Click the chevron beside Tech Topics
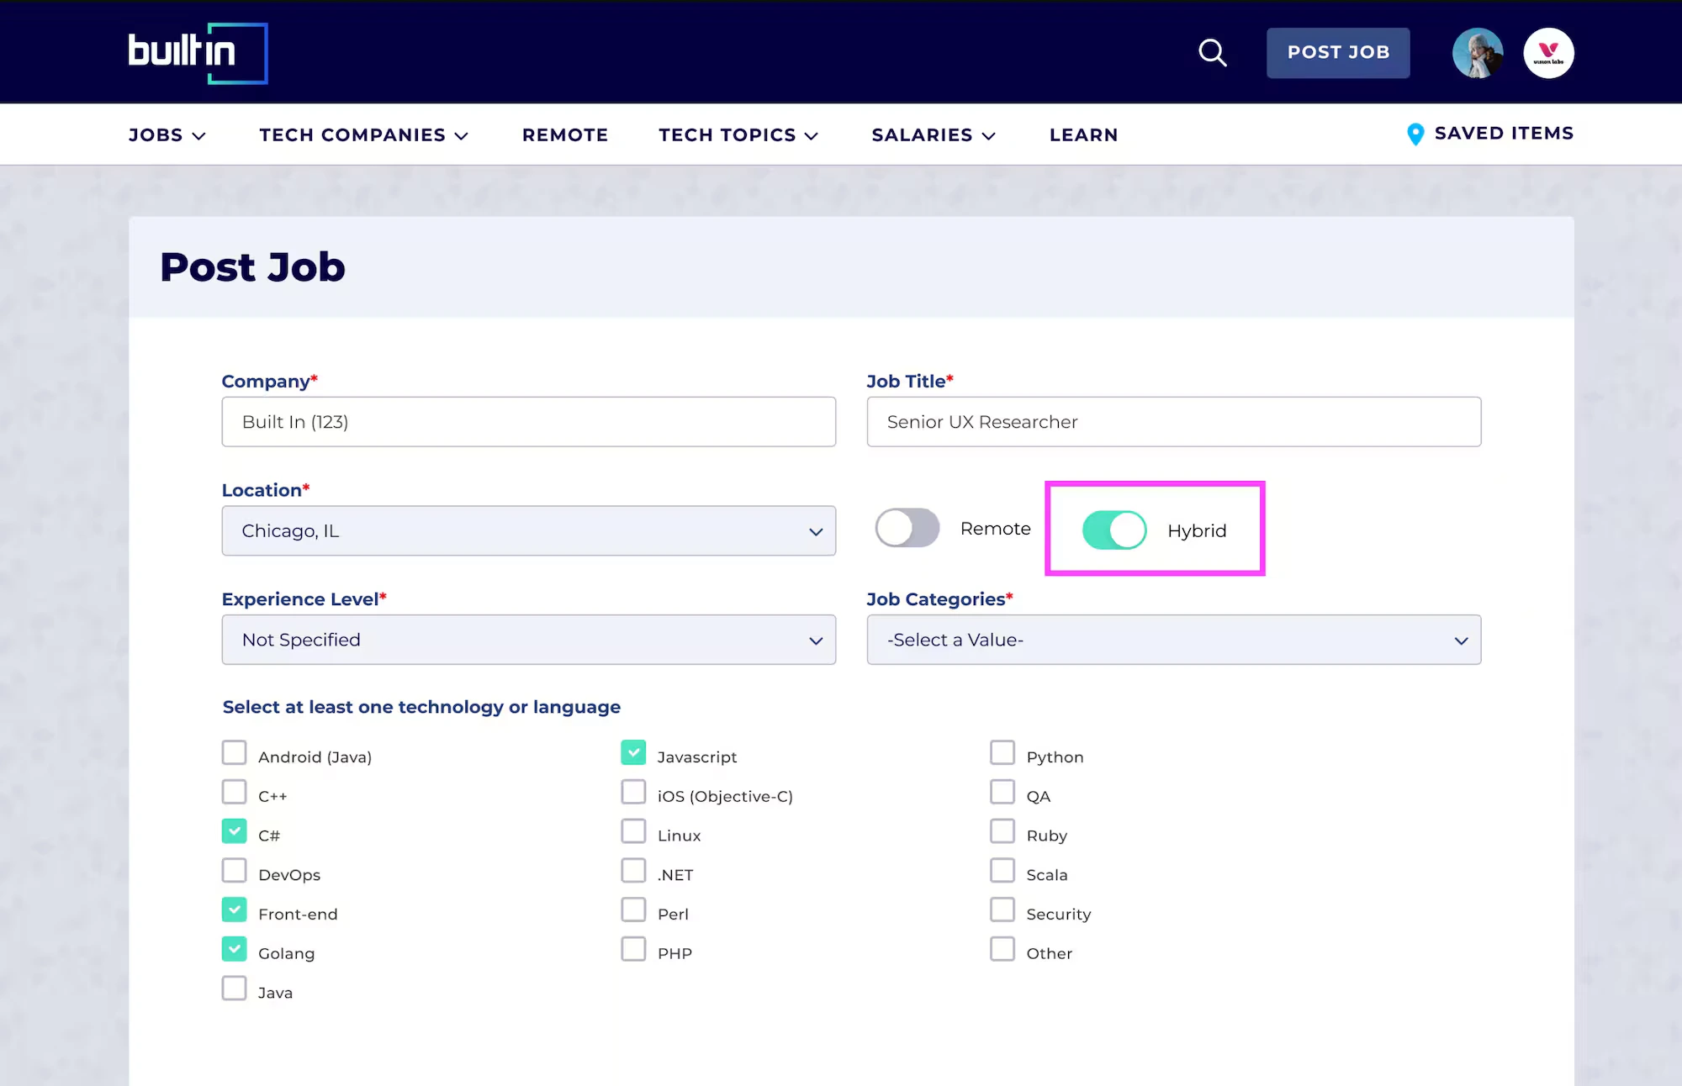Viewport: 1682px width, 1086px height. (x=812, y=136)
